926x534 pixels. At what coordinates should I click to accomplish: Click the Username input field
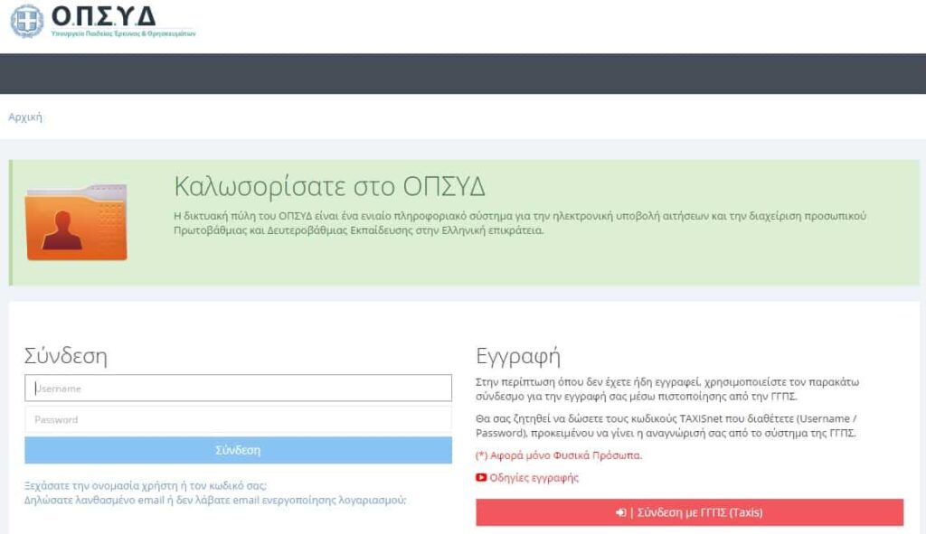click(240, 388)
